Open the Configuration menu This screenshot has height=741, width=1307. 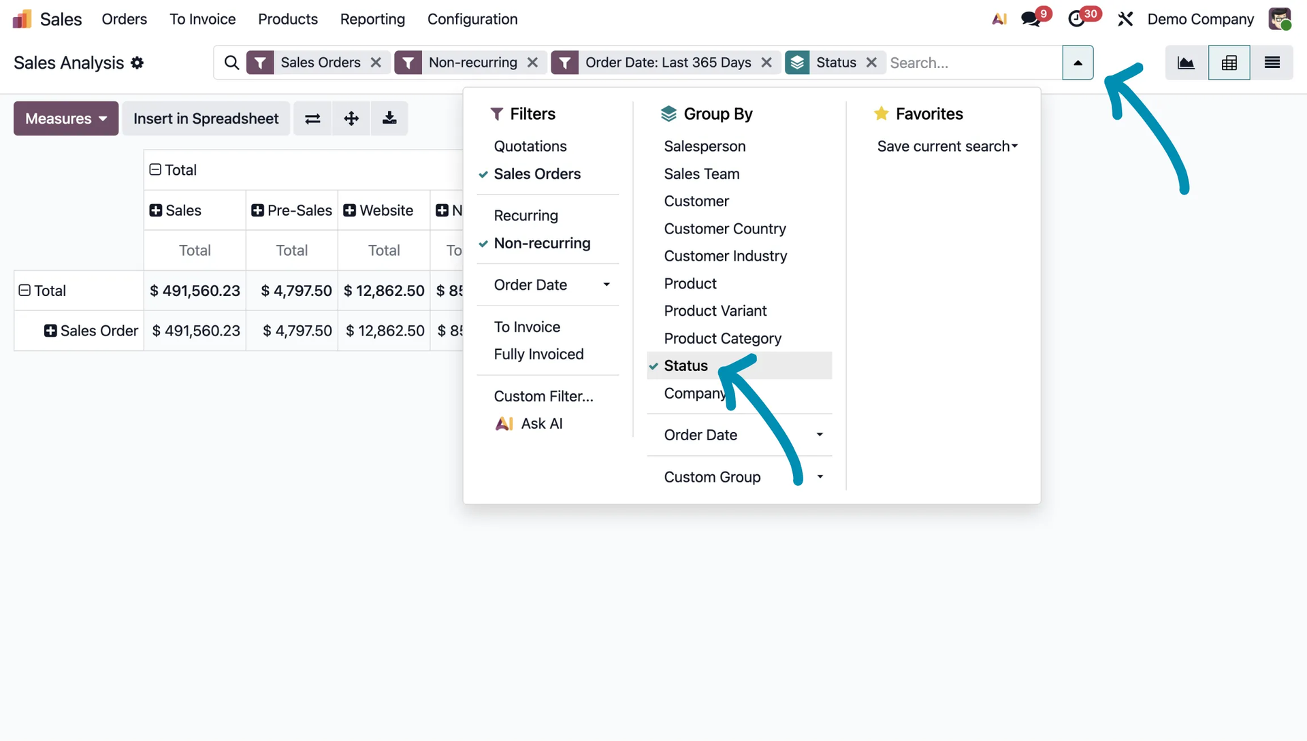click(x=472, y=19)
